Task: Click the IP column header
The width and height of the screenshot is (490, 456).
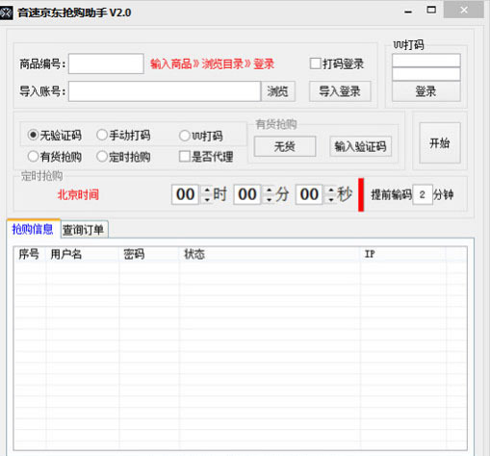Action: [x=403, y=254]
